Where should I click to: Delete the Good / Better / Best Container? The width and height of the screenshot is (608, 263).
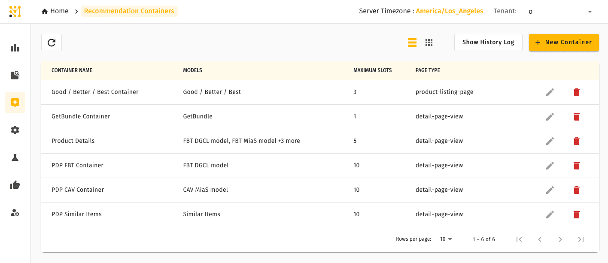(x=577, y=92)
